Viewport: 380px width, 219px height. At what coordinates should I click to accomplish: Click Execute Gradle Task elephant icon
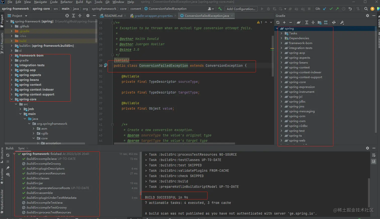[299, 23]
